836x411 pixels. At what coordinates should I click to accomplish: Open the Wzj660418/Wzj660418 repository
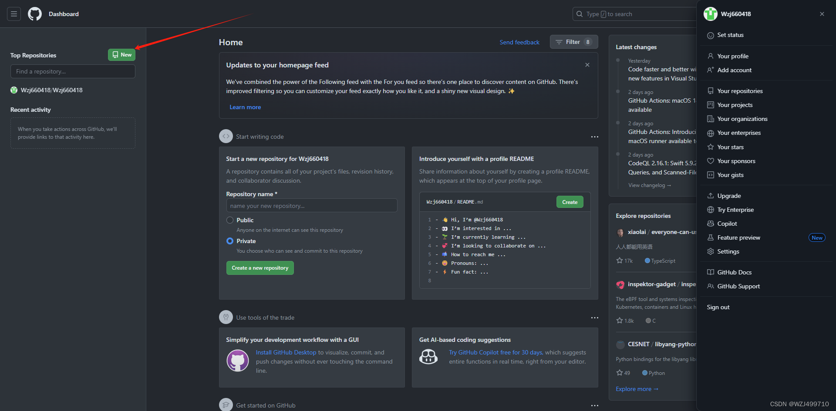52,90
